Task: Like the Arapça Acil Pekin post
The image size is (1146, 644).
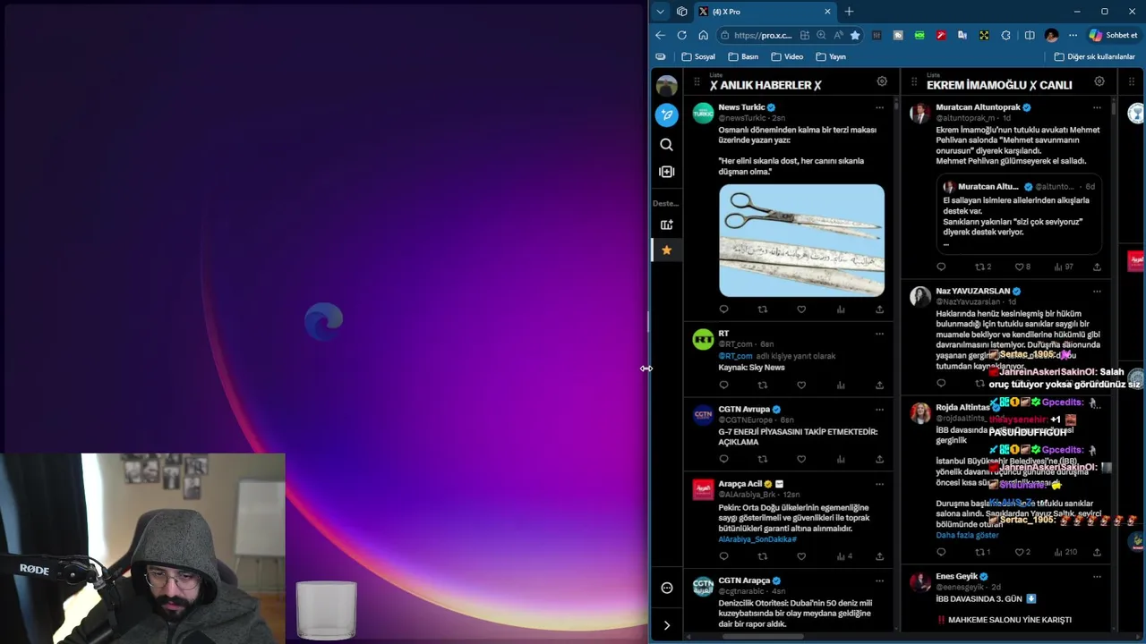Action: 801,556
